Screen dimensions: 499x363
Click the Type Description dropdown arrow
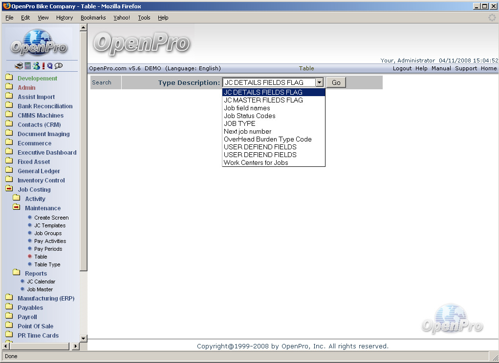[319, 82]
